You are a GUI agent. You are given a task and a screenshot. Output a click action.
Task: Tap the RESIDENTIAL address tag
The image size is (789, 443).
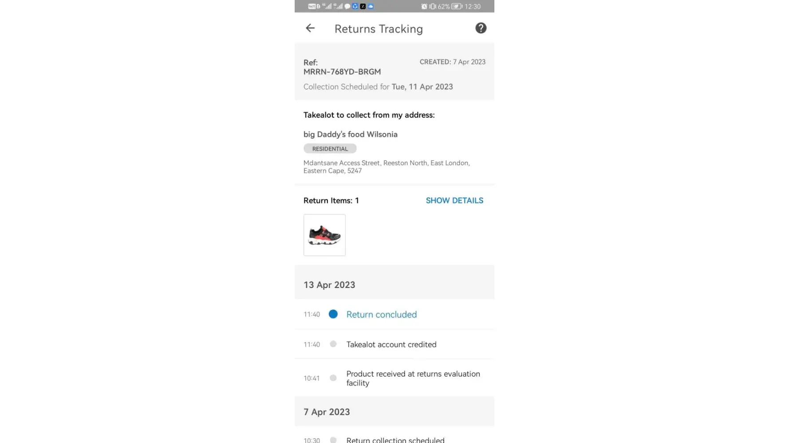(x=330, y=149)
